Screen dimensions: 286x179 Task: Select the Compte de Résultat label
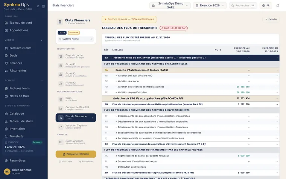point(78,107)
